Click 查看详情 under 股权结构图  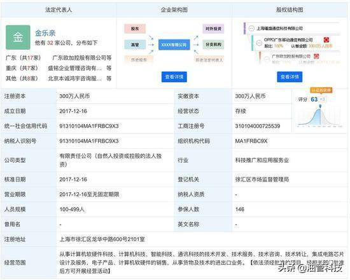point(290,77)
